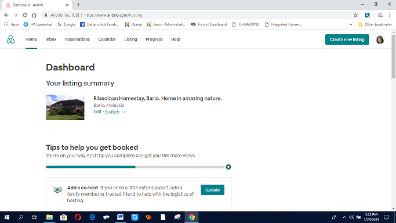
Task: Open a new tab with plus icon
Action: coord(78,5)
